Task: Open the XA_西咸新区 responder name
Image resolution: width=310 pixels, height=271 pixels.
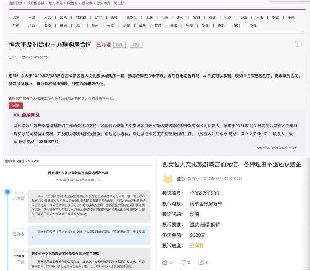Action: (26, 115)
